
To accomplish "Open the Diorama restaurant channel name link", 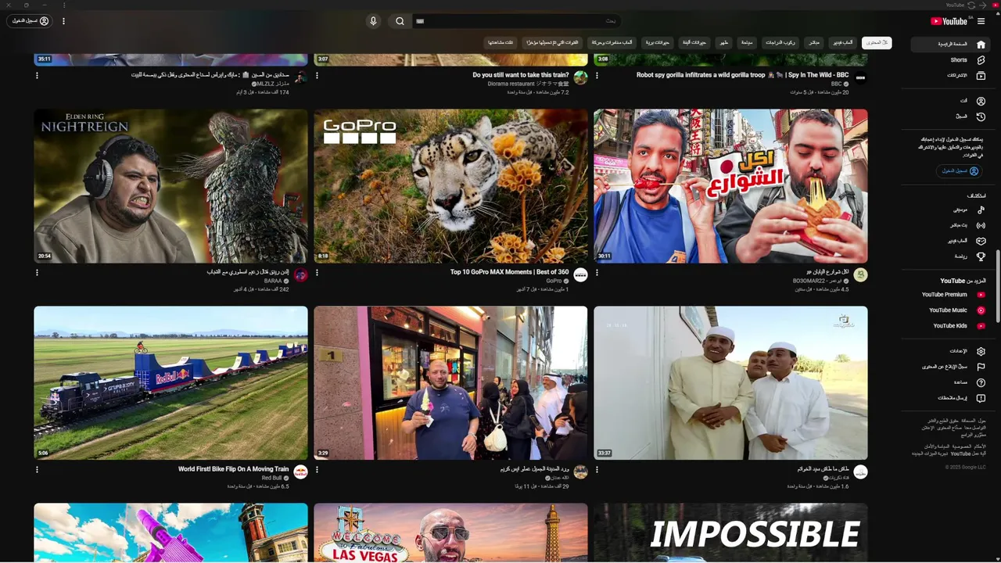I will click(x=528, y=84).
